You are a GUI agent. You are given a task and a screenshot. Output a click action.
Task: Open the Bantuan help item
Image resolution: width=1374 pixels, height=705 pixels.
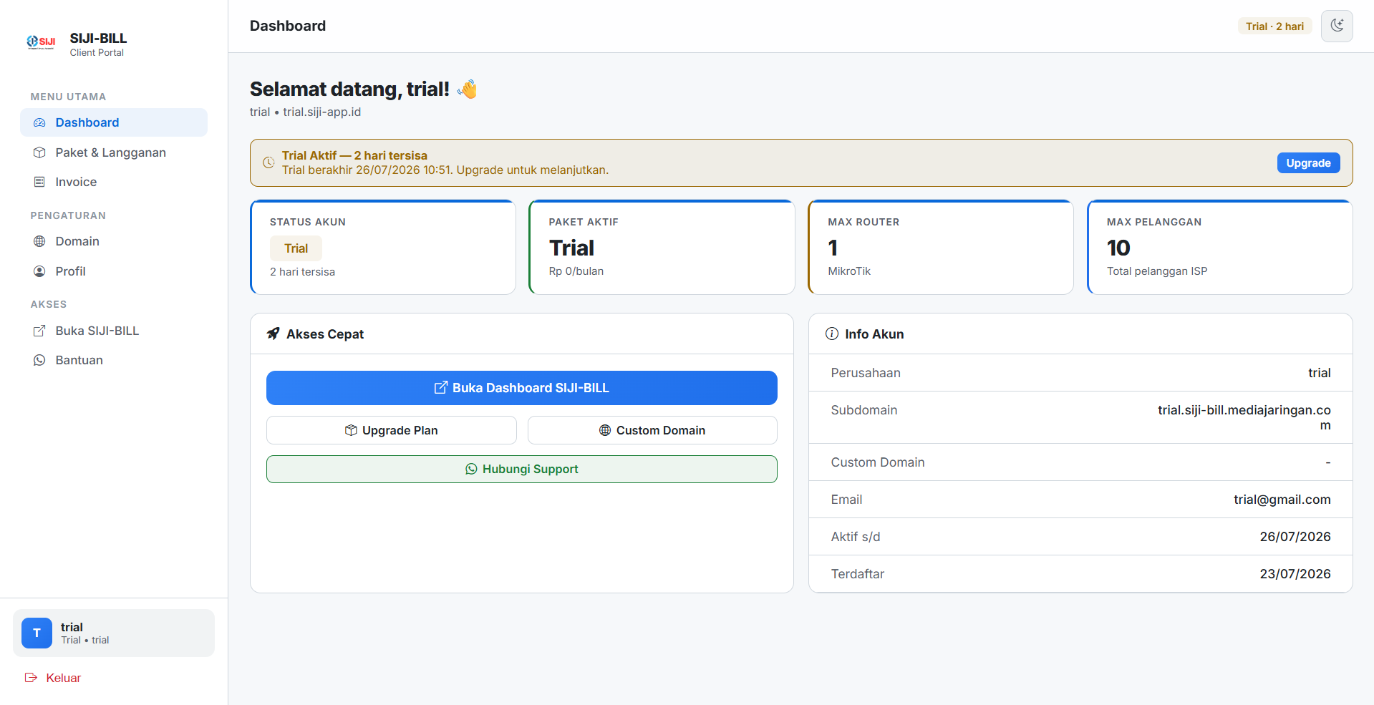click(x=114, y=360)
